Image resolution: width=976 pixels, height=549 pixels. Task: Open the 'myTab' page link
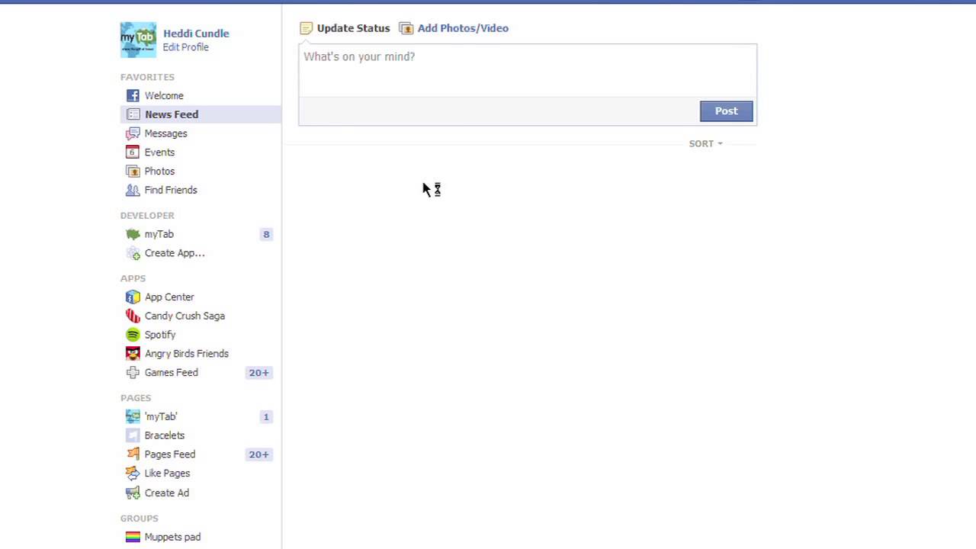pos(161,416)
